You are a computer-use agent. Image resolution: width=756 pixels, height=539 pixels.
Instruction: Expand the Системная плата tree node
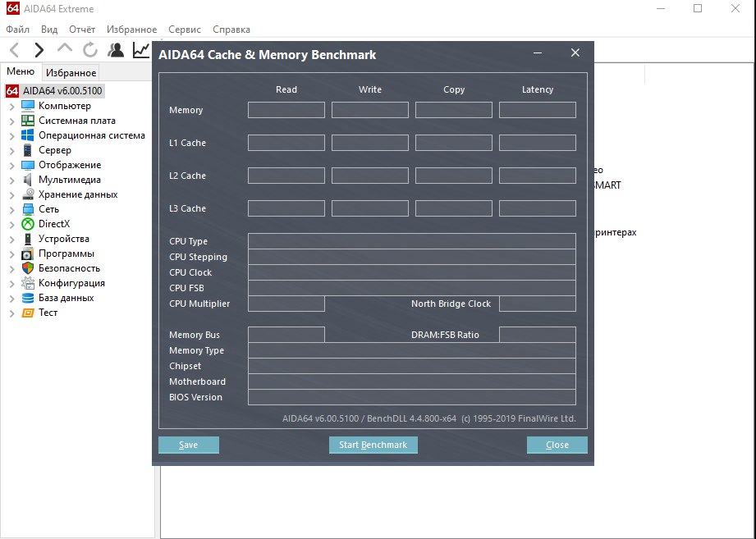click(12, 121)
